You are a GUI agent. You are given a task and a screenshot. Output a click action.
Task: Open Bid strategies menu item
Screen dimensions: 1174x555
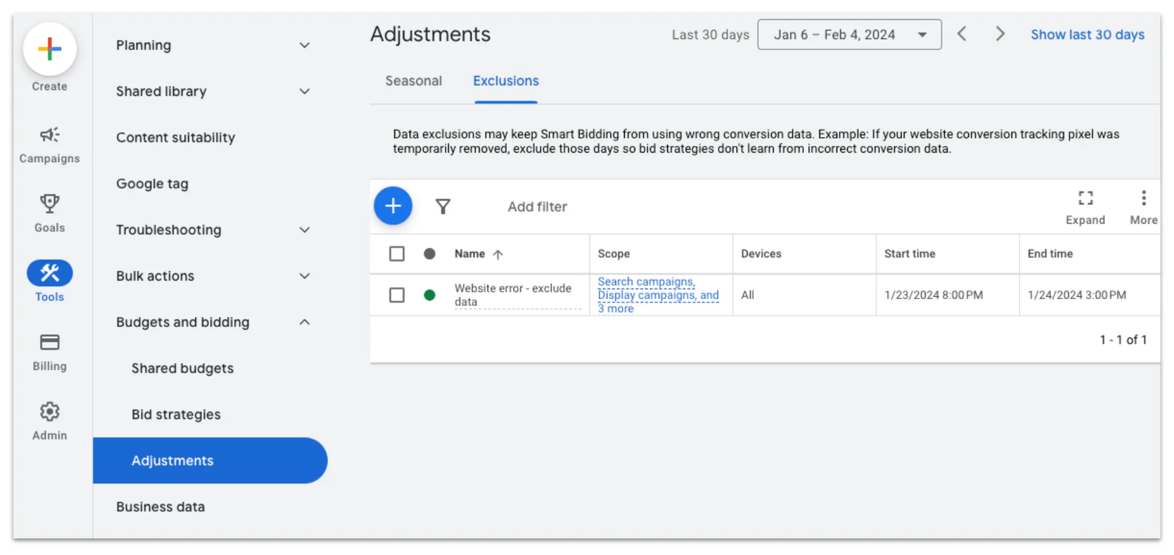(x=176, y=414)
